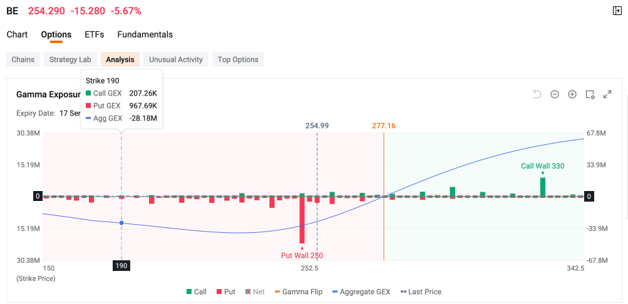Toggle Last Price line in legend

point(421,292)
